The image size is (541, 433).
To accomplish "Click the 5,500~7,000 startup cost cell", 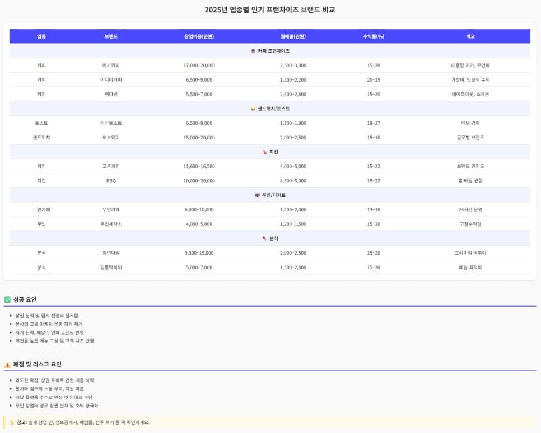I will coord(199,94).
